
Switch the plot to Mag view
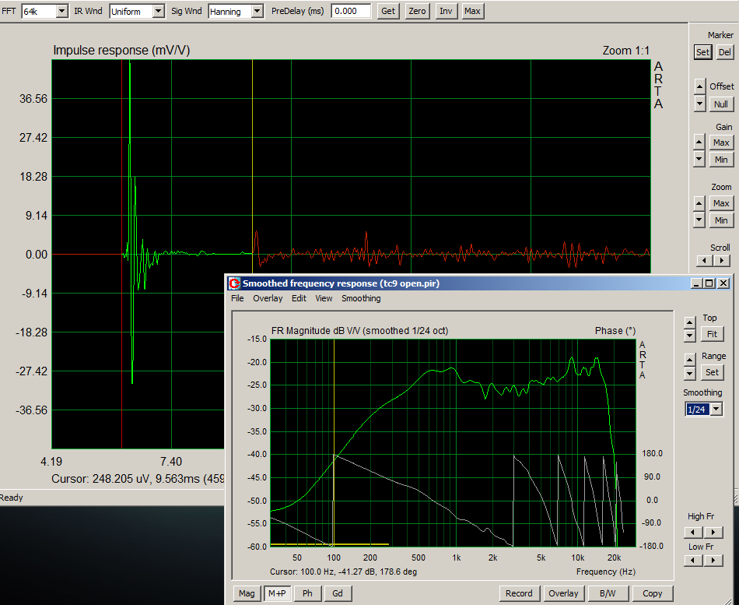(247, 593)
